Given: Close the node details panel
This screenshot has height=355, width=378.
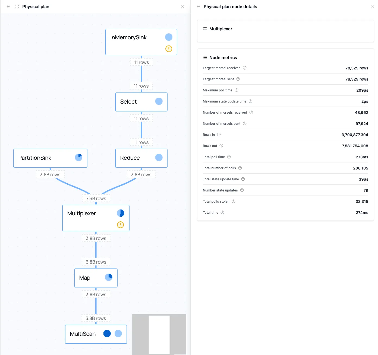Looking at the screenshot, I should click(x=373, y=7).
